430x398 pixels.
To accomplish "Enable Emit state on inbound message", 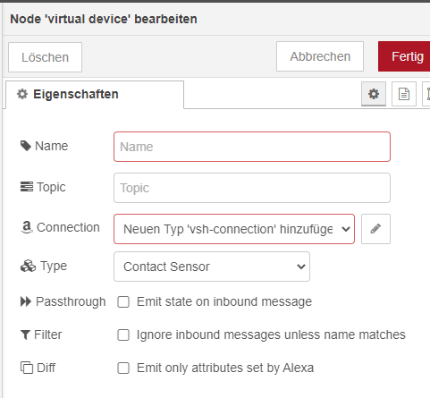I will (123, 301).
